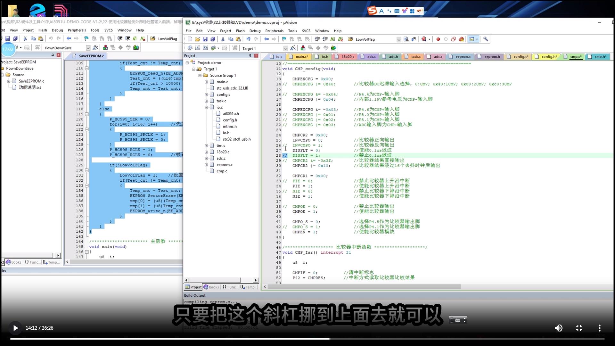Click the Build target icon in demo µVision
The width and height of the screenshot is (615, 346).
pos(198,48)
